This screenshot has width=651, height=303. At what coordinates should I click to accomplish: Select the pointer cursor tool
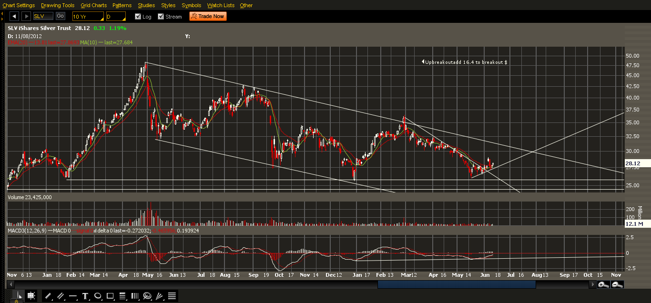pyautogui.click(x=19, y=295)
